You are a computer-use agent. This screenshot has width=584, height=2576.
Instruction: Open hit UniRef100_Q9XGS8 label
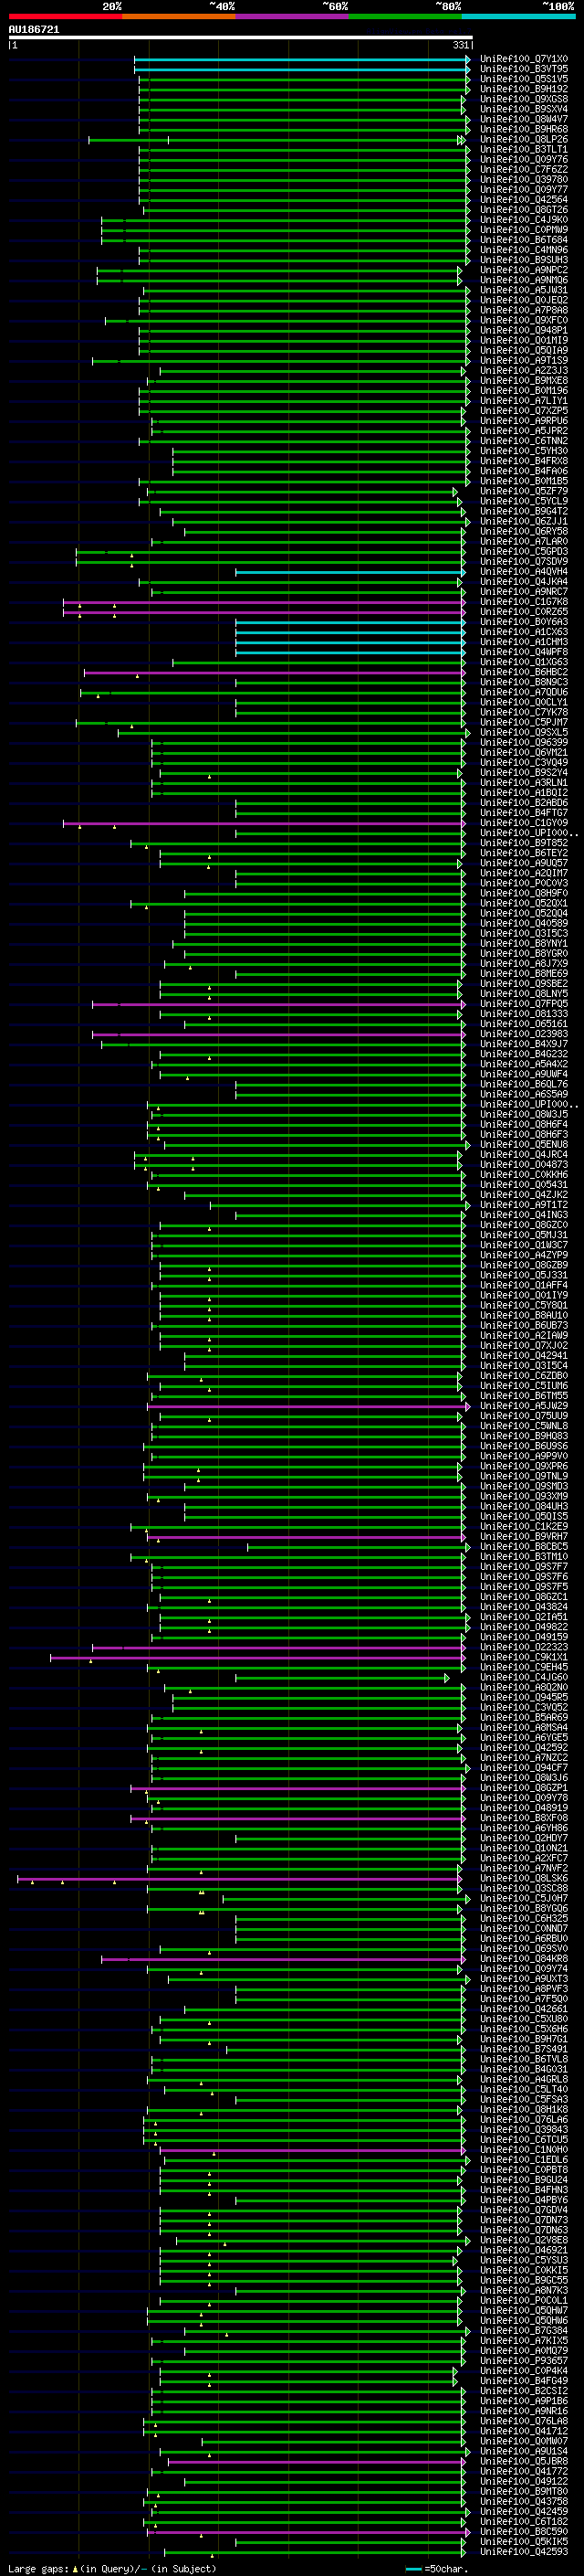pyautogui.click(x=523, y=99)
